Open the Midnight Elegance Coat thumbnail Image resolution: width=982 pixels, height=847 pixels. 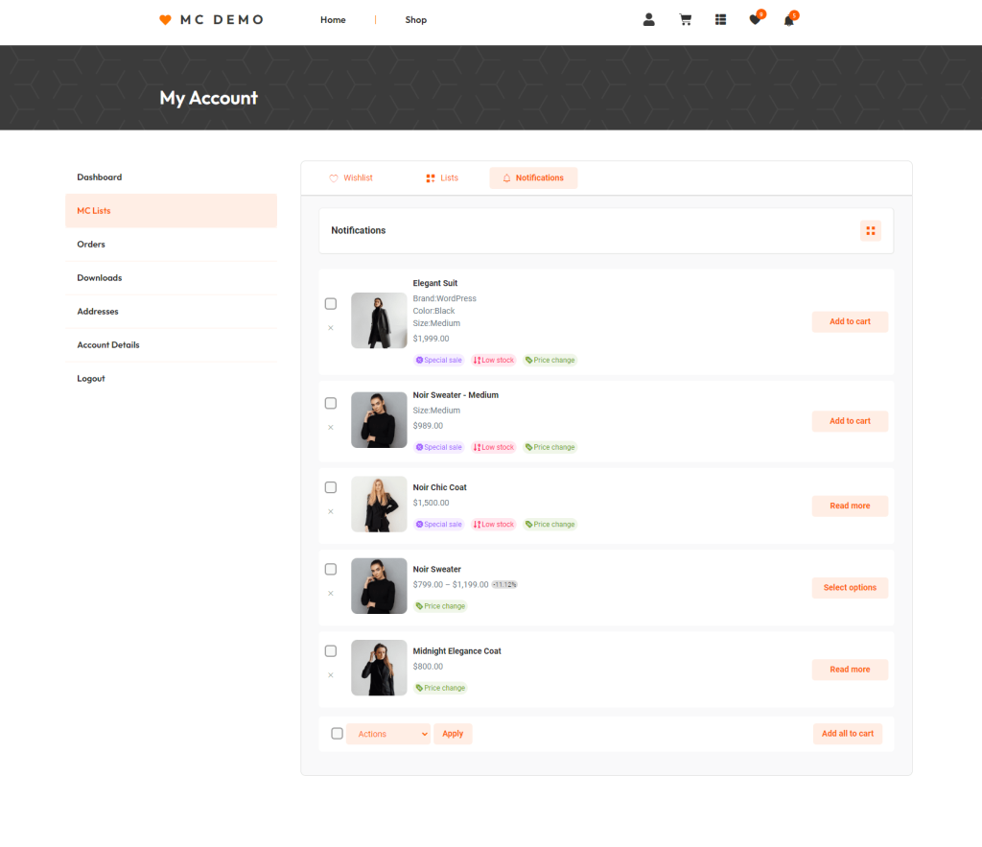(379, 668)
